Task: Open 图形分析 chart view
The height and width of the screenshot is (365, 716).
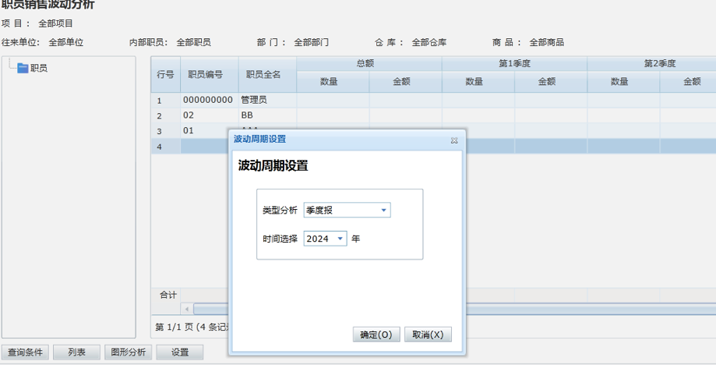Action: pos(128,353)
